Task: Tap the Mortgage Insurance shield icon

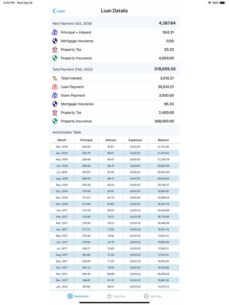Action: (x=56, y=41)
